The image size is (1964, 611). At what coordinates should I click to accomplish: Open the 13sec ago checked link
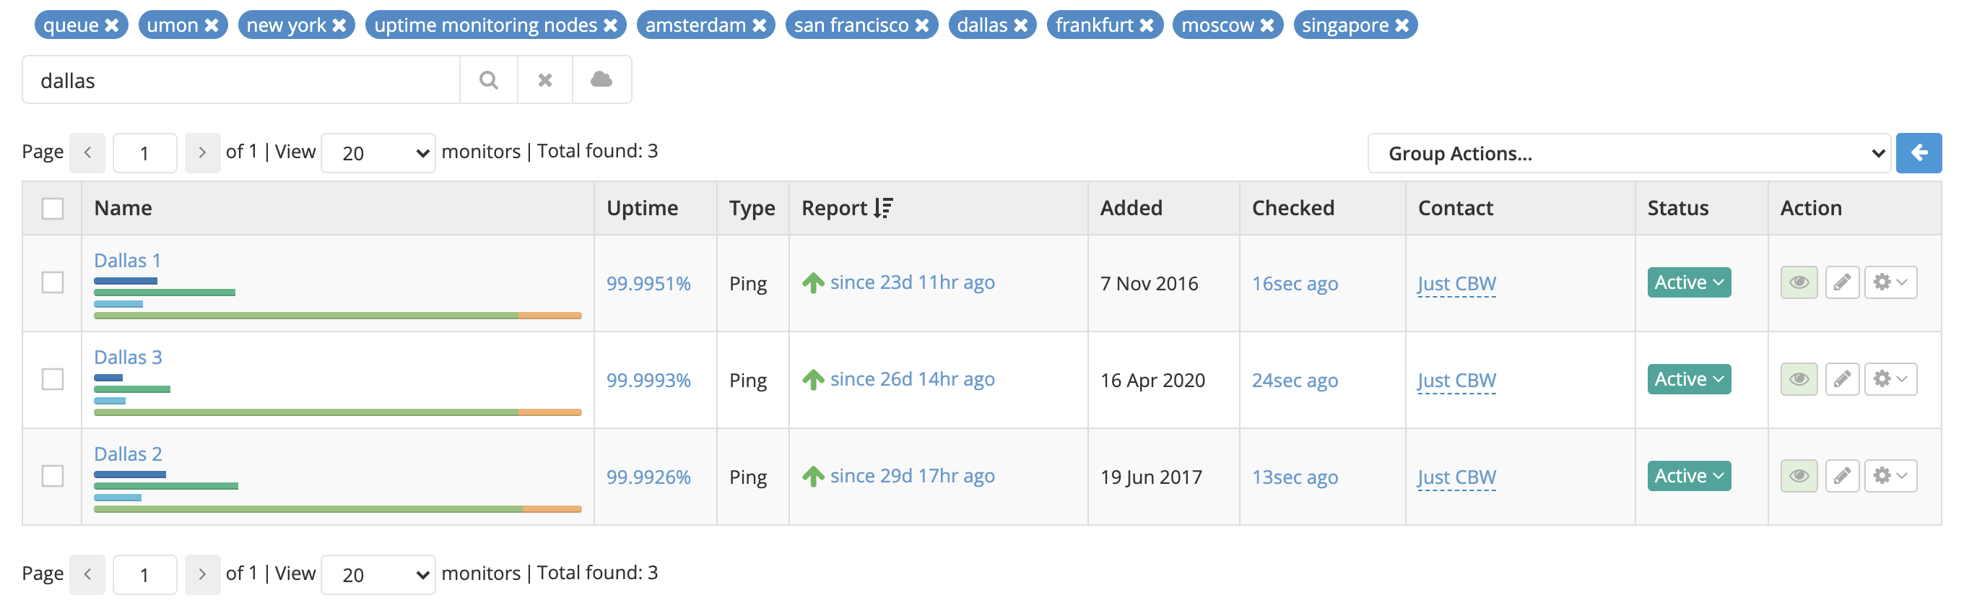(x=1295, y=477)
